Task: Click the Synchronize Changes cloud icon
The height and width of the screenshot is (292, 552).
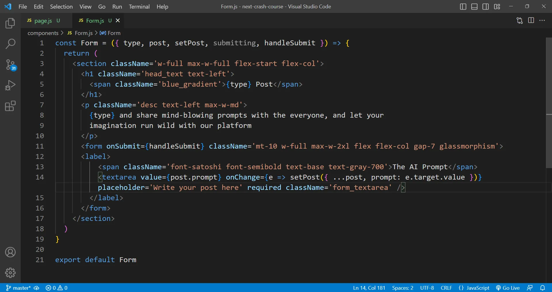Action: click(37, 288)
